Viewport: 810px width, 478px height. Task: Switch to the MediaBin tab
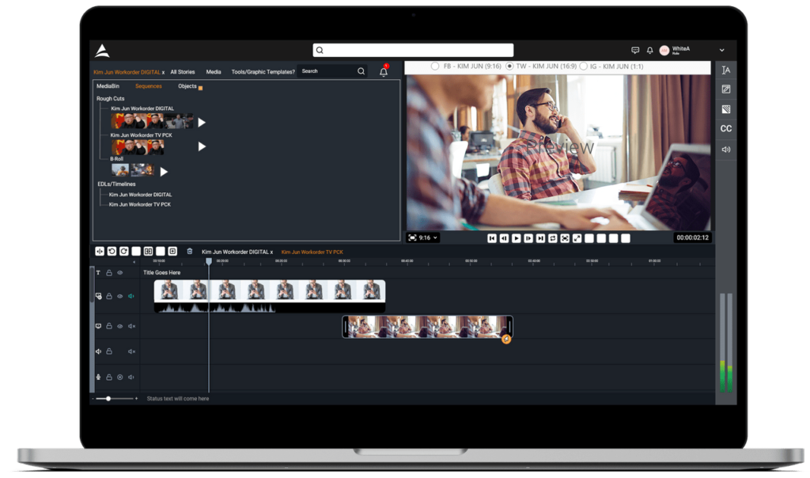tap(108, 86)
